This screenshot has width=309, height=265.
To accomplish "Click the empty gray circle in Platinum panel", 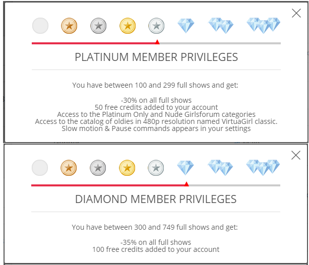I will click(x=40, y=26).
